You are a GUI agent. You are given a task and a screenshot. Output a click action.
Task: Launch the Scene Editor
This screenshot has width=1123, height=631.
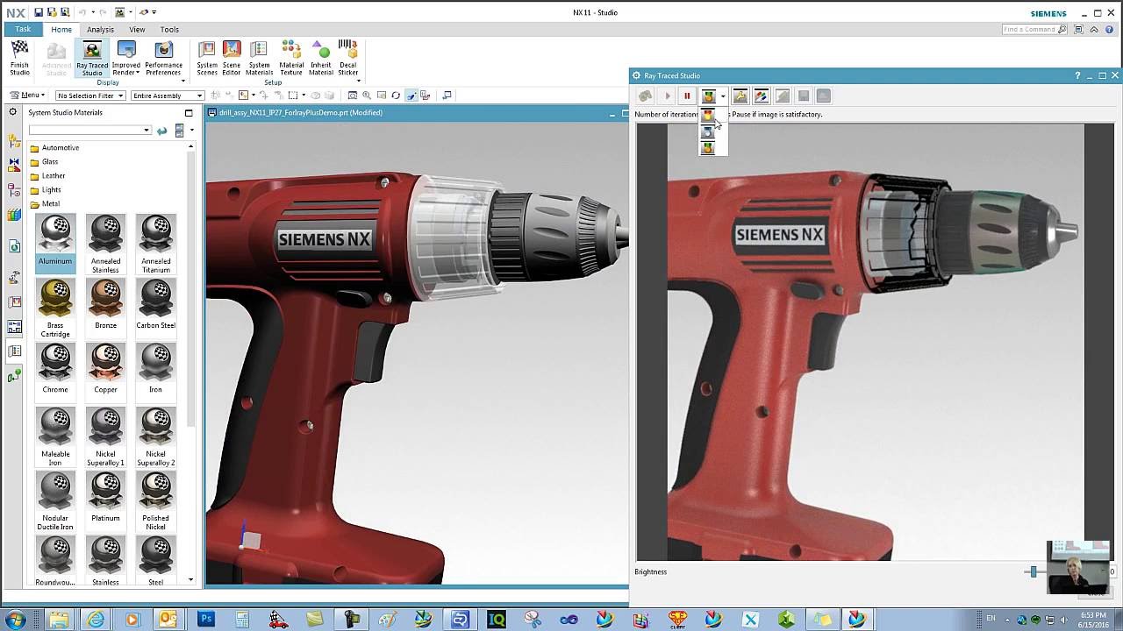[x=232, y=59]
